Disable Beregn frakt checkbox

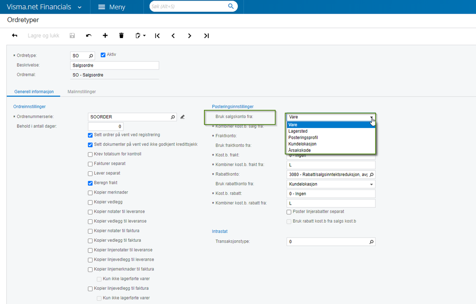pyautogui.click(x=90, y=183)
